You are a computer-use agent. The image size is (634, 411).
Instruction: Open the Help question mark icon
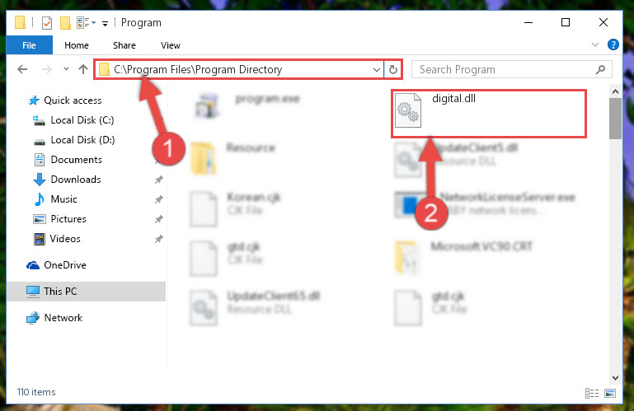613,44
